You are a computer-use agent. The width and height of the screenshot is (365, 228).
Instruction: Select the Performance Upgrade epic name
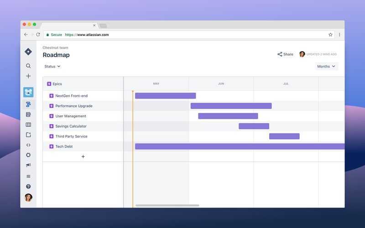(x=74, y=106)
